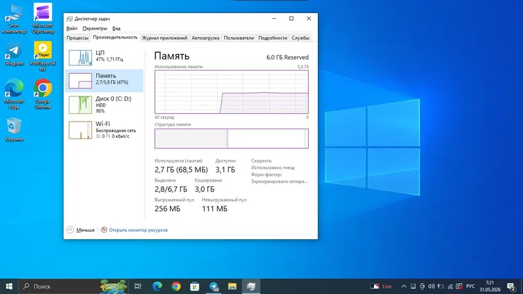Click the Выделено value 2,8/6,7 ГБ
Screen dimensions: 523x294
coord(171,189)
